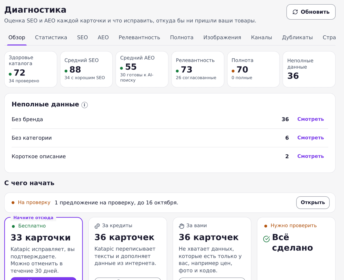Show the Каналы tab
344x280 pixels.
click(261, 38)
